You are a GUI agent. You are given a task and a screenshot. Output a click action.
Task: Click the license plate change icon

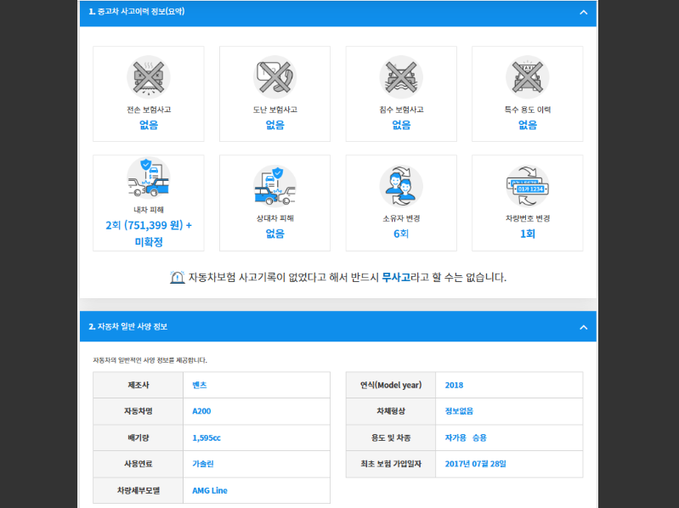pos(527,185)
